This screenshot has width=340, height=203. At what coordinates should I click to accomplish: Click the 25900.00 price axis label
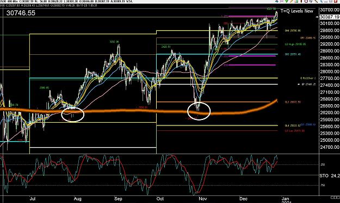(330, 119)
